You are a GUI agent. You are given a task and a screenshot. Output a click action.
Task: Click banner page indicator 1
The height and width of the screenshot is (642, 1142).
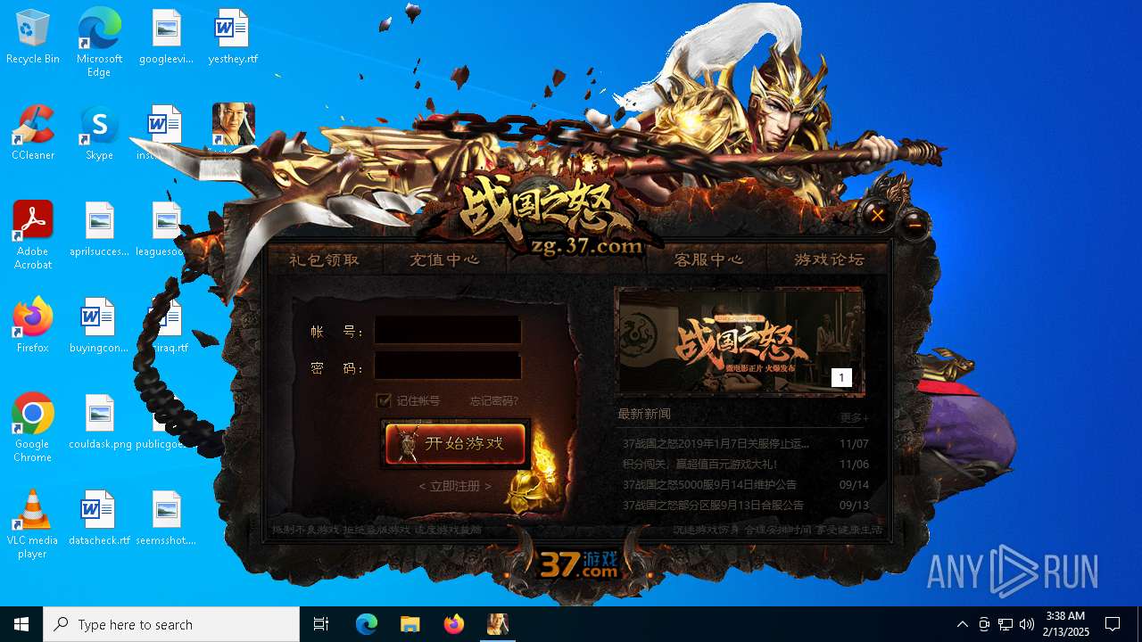(841, 378)
